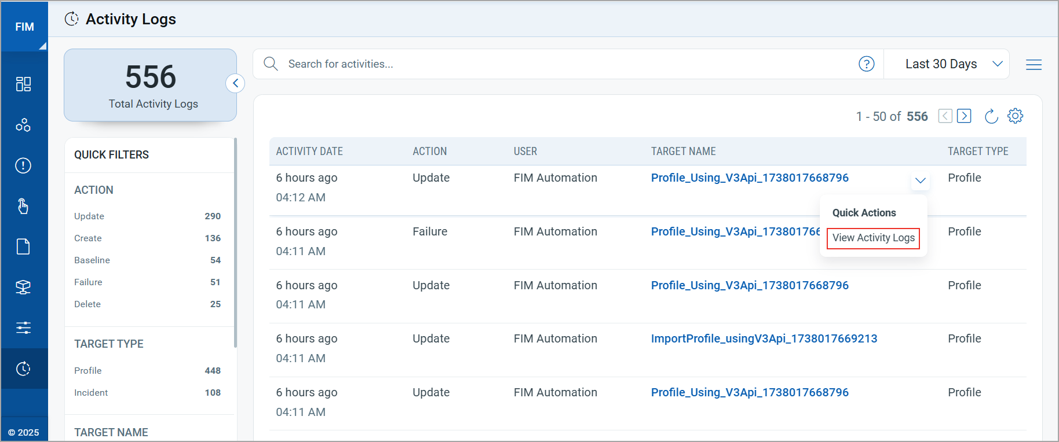
Task: Click the 1 - 50 of 556 pager text
Action: coord(892,116)
